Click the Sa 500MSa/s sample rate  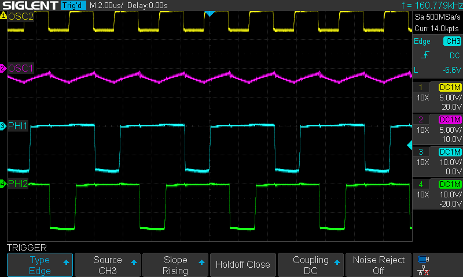[438, 17]
